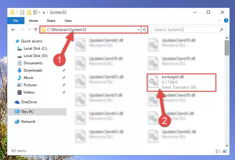Go up one folder level
The height and width of the screenshot is (160, 235).
coord(36,30)
